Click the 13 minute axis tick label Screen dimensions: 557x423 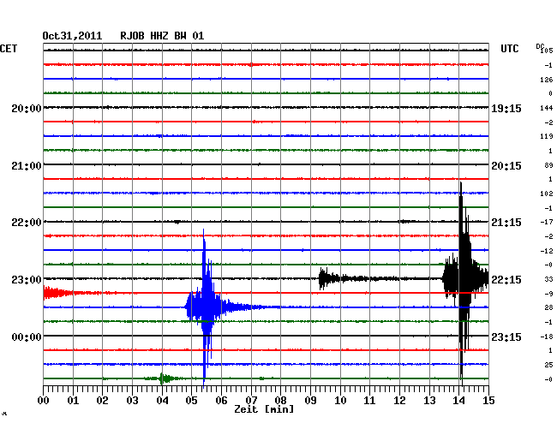[429, 401]
